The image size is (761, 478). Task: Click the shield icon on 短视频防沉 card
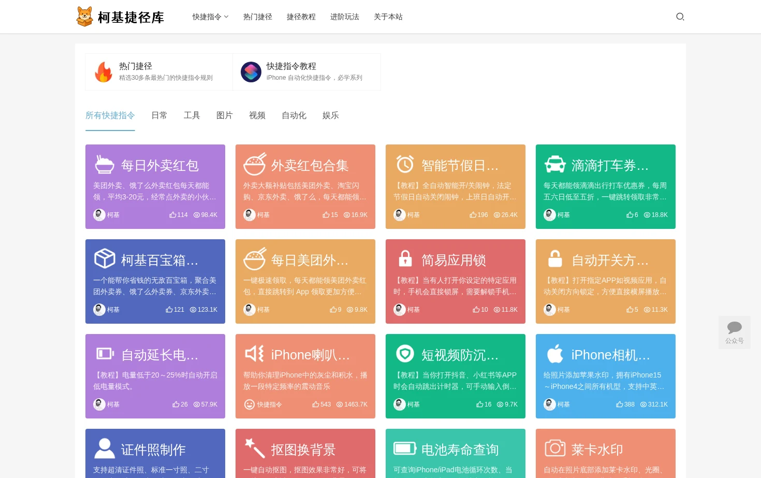tap(405, 354)
